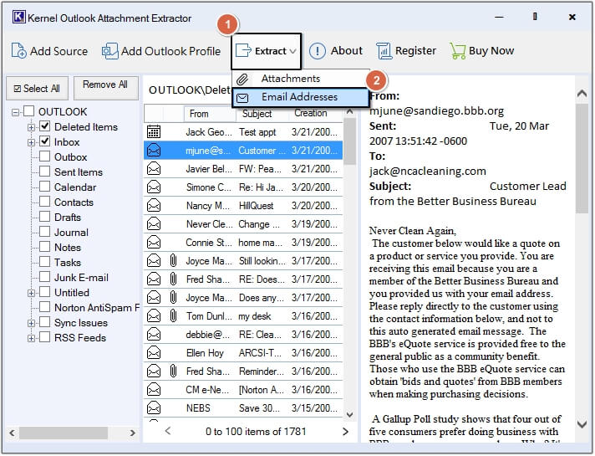Screen dimensions: 595x456
Task: Click the calendar icon of Jack Geo row
Action: [154, 132]
